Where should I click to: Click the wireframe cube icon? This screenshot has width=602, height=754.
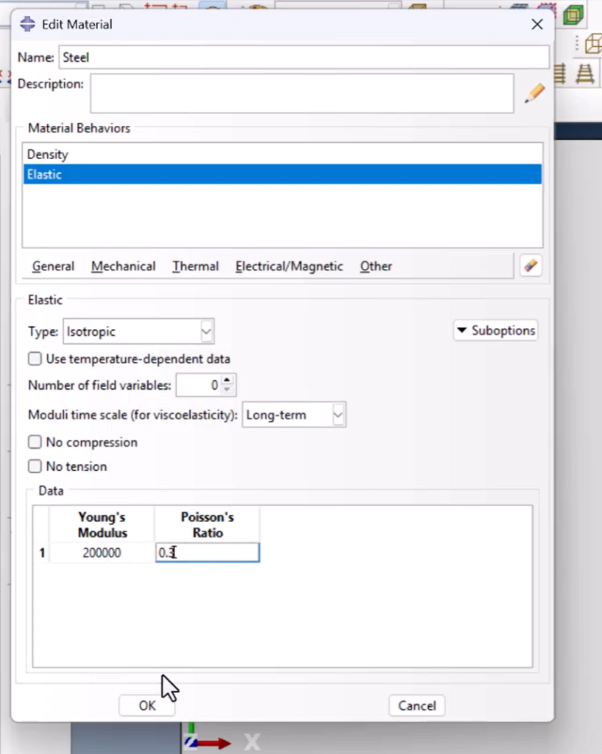tap(592, 44)
